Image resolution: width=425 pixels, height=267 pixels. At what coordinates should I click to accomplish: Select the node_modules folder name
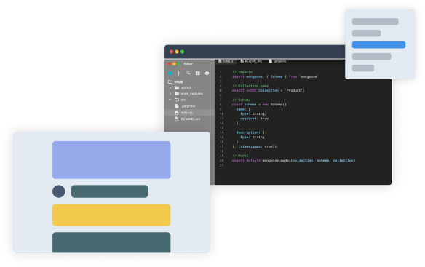tap(192, 94)
